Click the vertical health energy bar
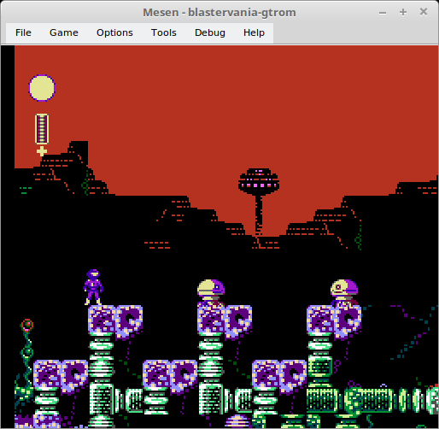This screenshot has width=439, height=429. (42, 129)
